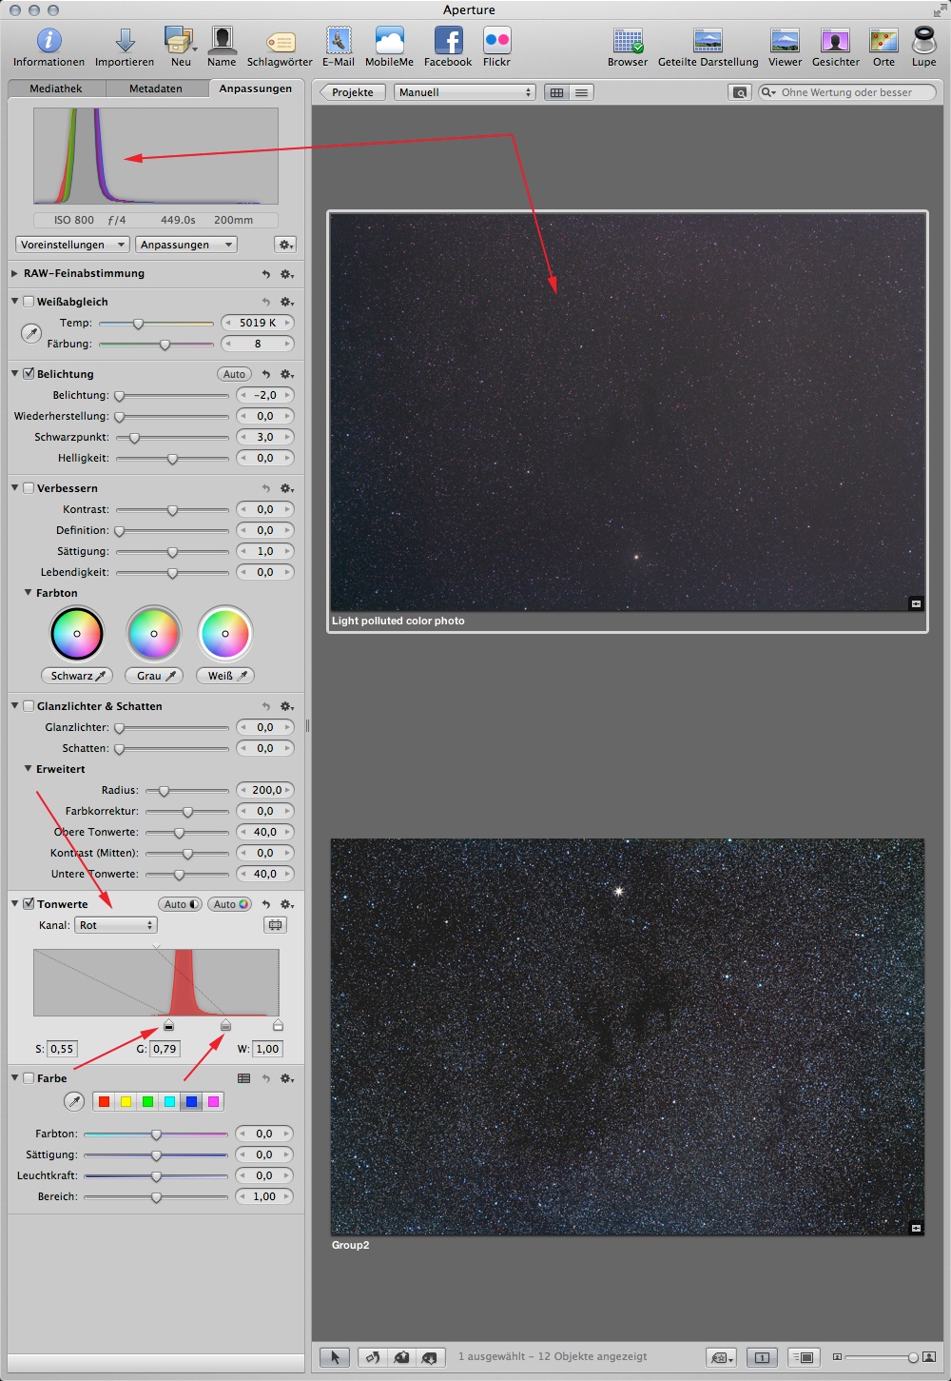This screenshot has height=1381, width=951.
Task: Collapse the Weißabgleich section triangle
Action: tap(14, 301)
